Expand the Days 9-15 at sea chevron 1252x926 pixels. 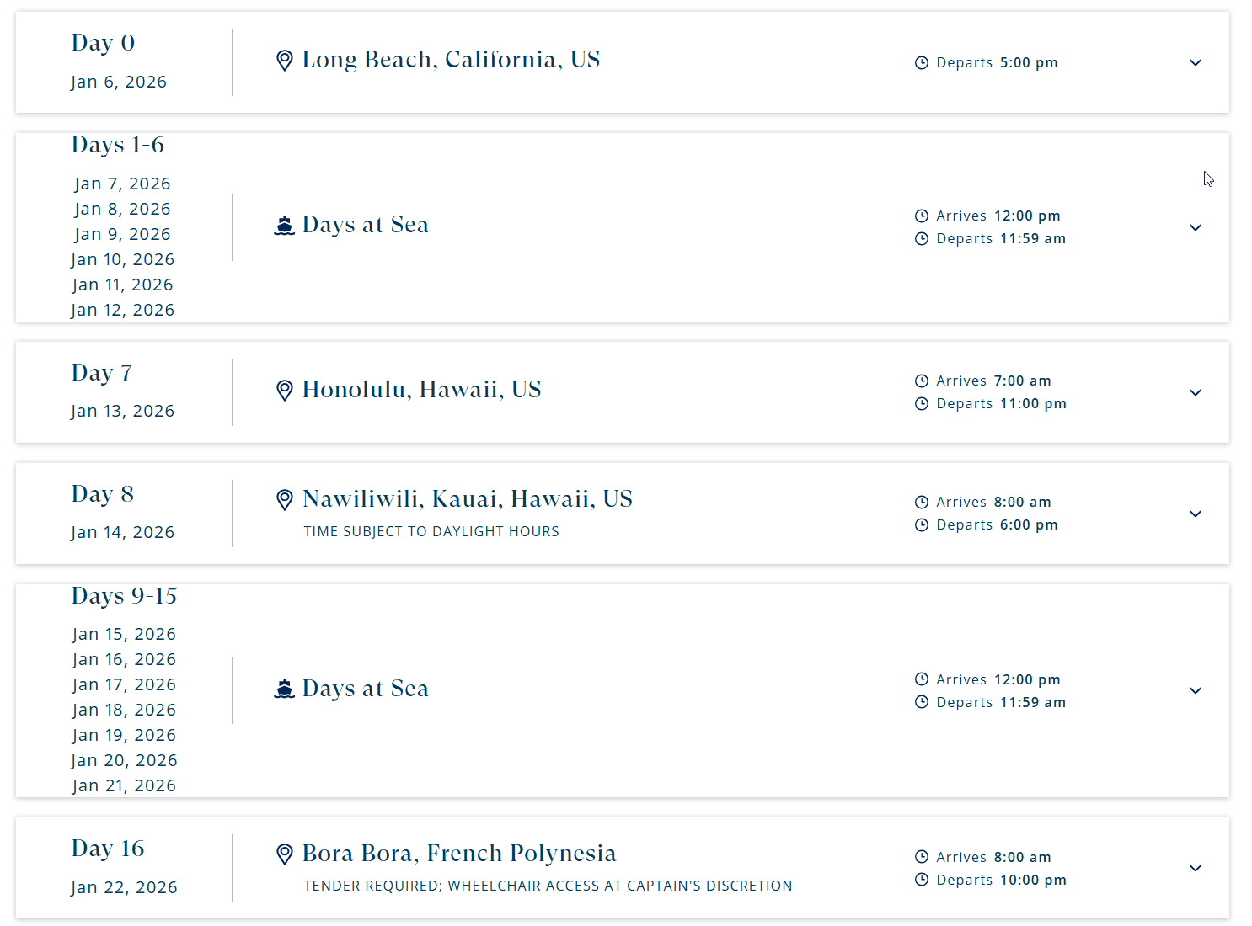click(1196, 690)
